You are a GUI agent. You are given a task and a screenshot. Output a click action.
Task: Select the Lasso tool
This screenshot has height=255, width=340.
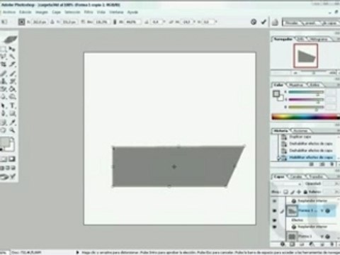[4, 57]
